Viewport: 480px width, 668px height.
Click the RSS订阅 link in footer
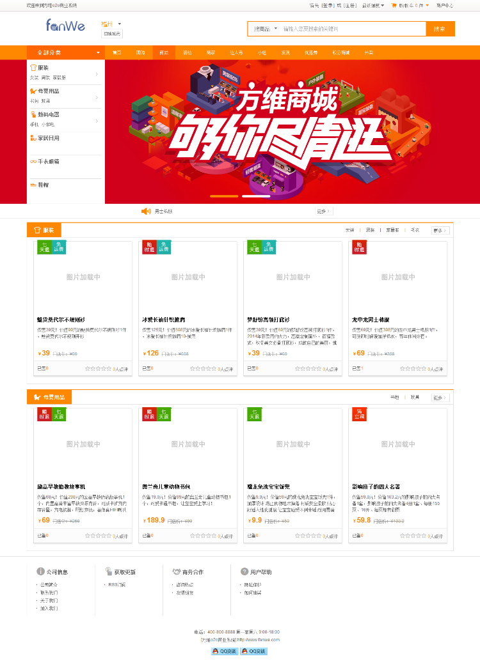[x=117, y=584]
